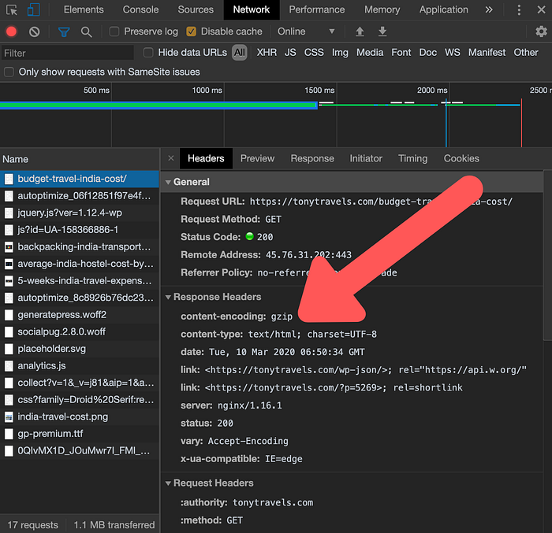Open the Console panel tab
Screen dimensions: 552x533
[140, 9]
